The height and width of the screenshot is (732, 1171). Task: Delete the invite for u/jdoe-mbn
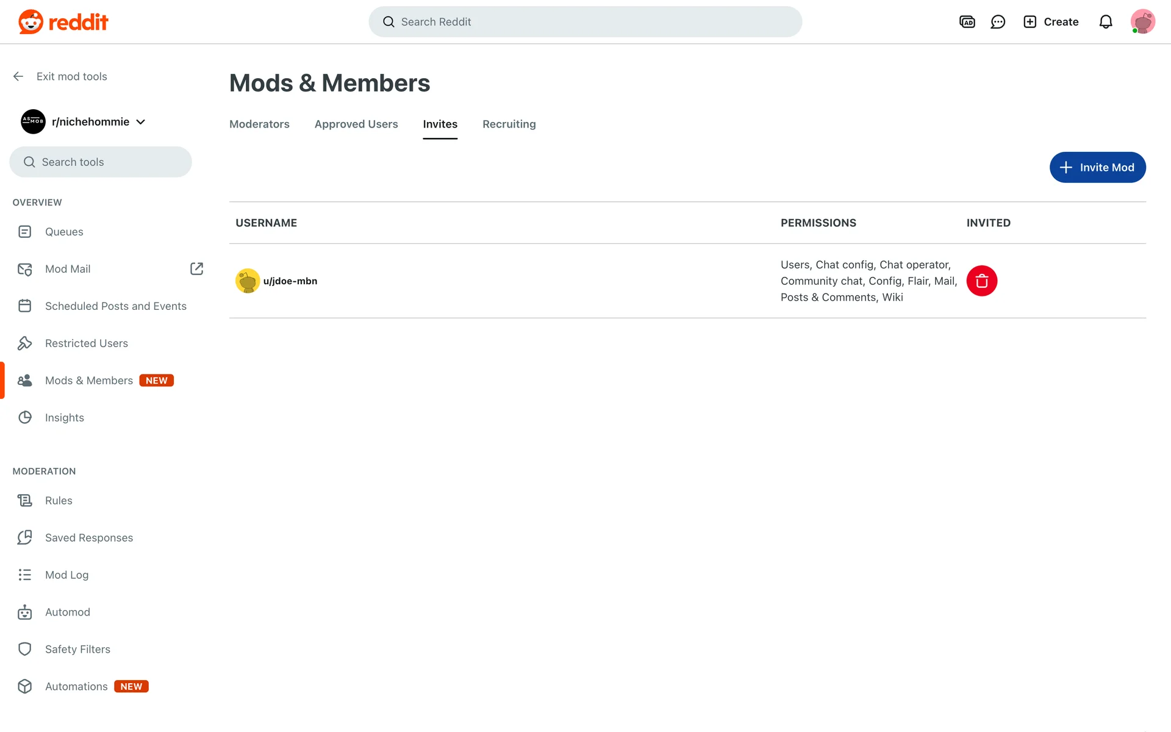981,281
